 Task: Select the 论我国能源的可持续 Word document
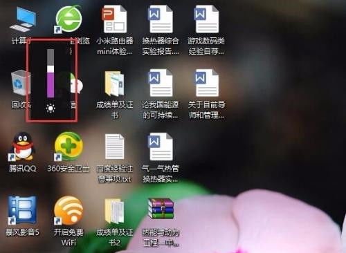coord(161,83)
